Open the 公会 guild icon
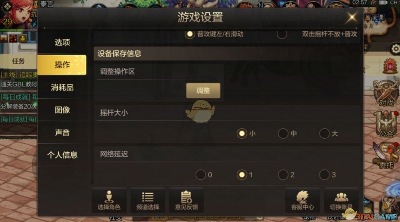The width and height of the screenshot is (400, 222). (386, 125)
